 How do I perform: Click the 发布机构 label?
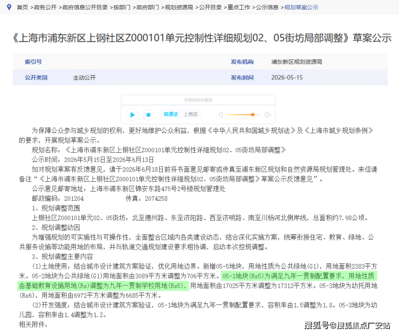242,62
